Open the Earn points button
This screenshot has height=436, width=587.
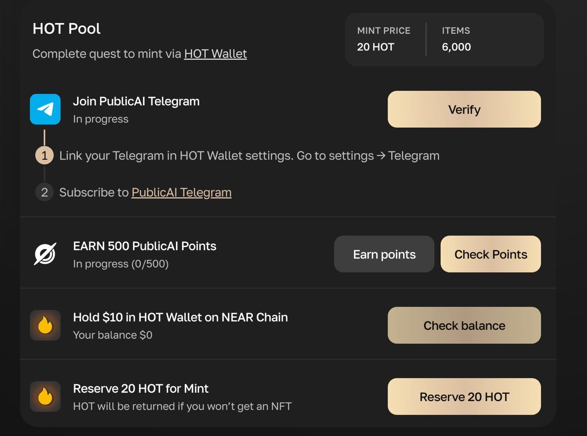(384, 254)
